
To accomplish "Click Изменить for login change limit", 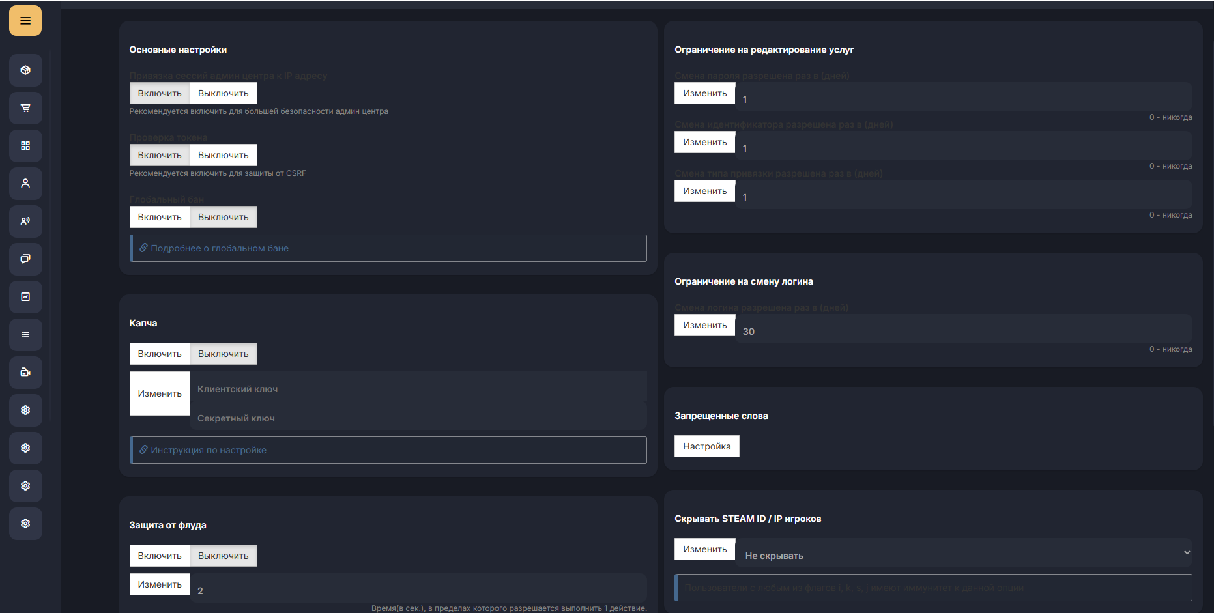I will pyautogui.click(x=704, y=325).
